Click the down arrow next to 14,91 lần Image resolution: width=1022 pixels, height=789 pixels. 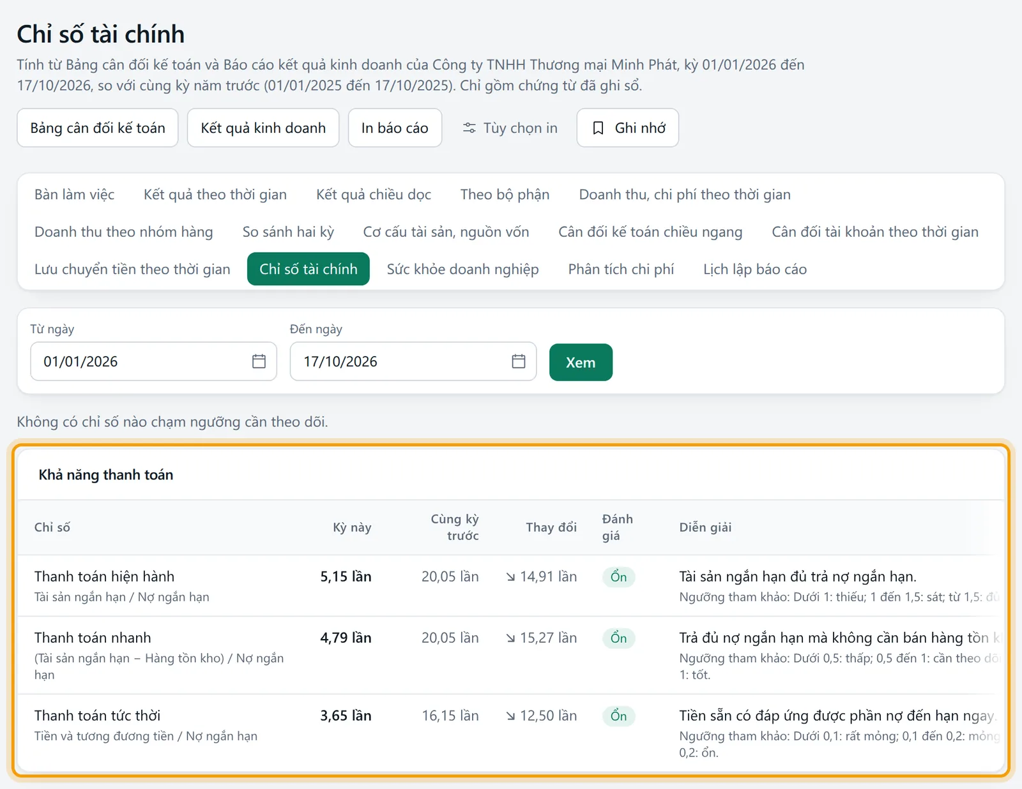(x=510, y=577)
